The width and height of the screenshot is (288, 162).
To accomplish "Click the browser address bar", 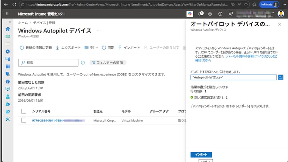I will click(x=127, y=5).
